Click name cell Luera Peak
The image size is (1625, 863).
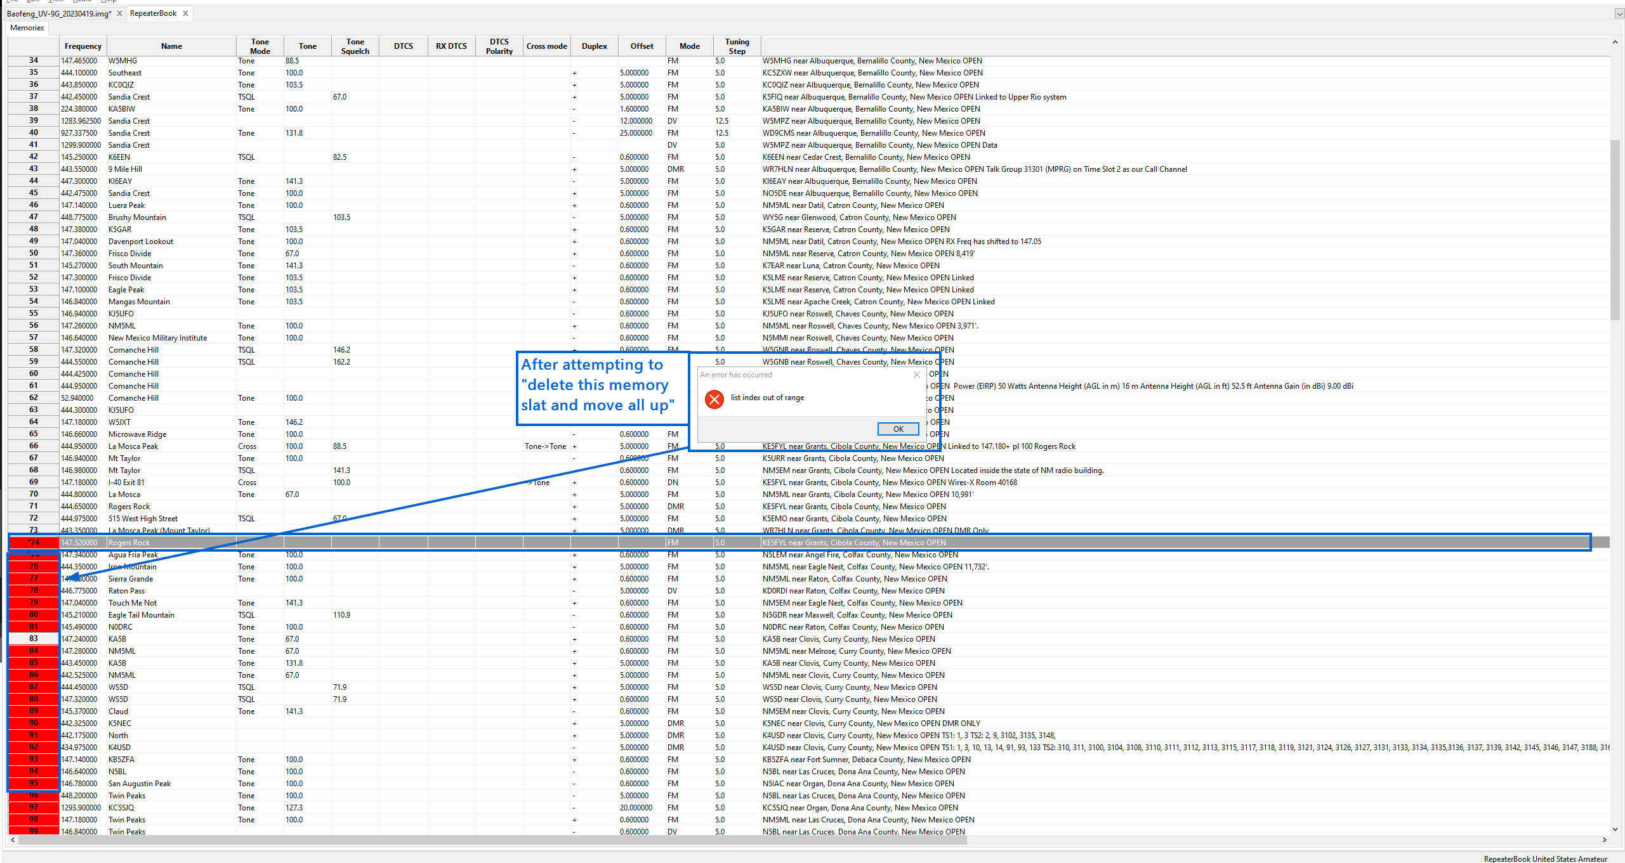click(x=171, y=205)
